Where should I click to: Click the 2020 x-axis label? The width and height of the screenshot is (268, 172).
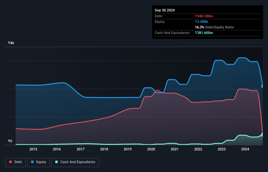pos(151,149)
